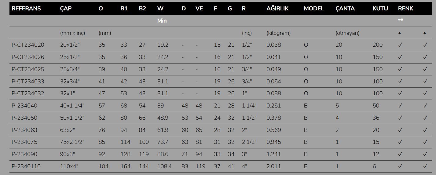Screen dimensions: 436x175
Task: Click the second color dot in units row
Action: tap(424, 33)
